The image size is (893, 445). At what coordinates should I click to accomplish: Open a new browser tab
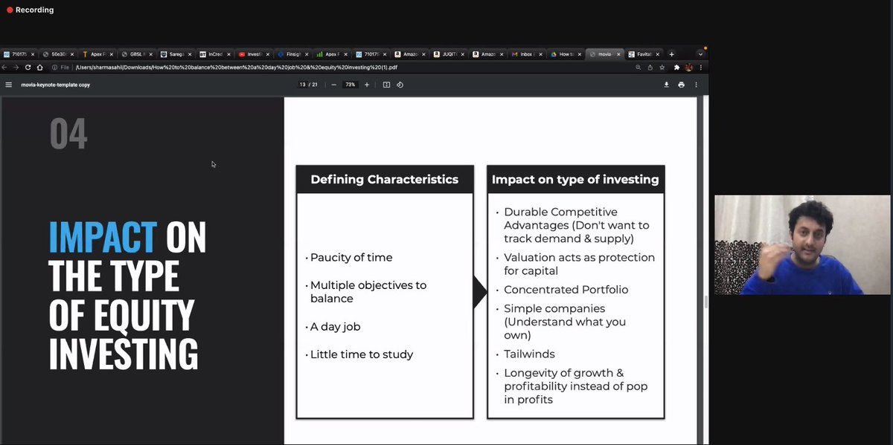coord(671,54)
